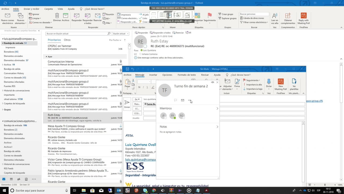Click the CCO... button in message
Viewport: 344px width, 194px height.
coord(137,113)
